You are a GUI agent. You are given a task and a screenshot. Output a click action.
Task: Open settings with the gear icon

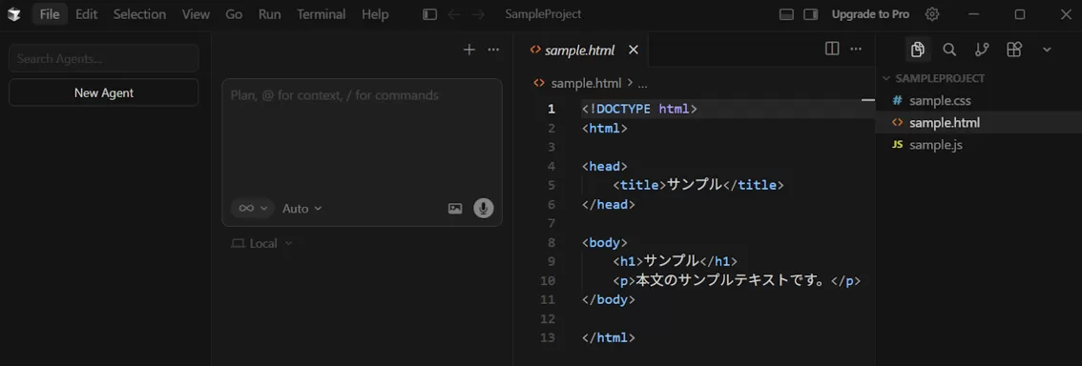click(x=932, y=13)
